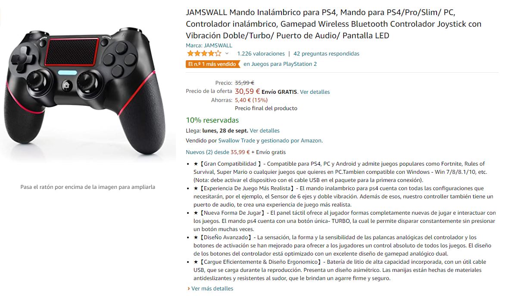Viewport: 506px width, 296px height.
Task: Click the Marca: JAMSWALL brand link
Action: pyautogui.click(x=209, y=46)
